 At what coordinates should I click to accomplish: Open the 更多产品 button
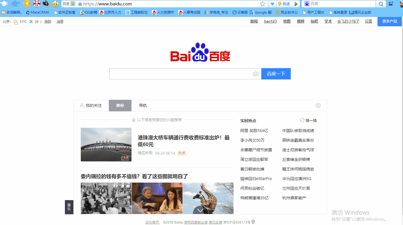[389, 21]
